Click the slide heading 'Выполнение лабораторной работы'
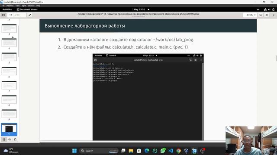 pos(85,26)
